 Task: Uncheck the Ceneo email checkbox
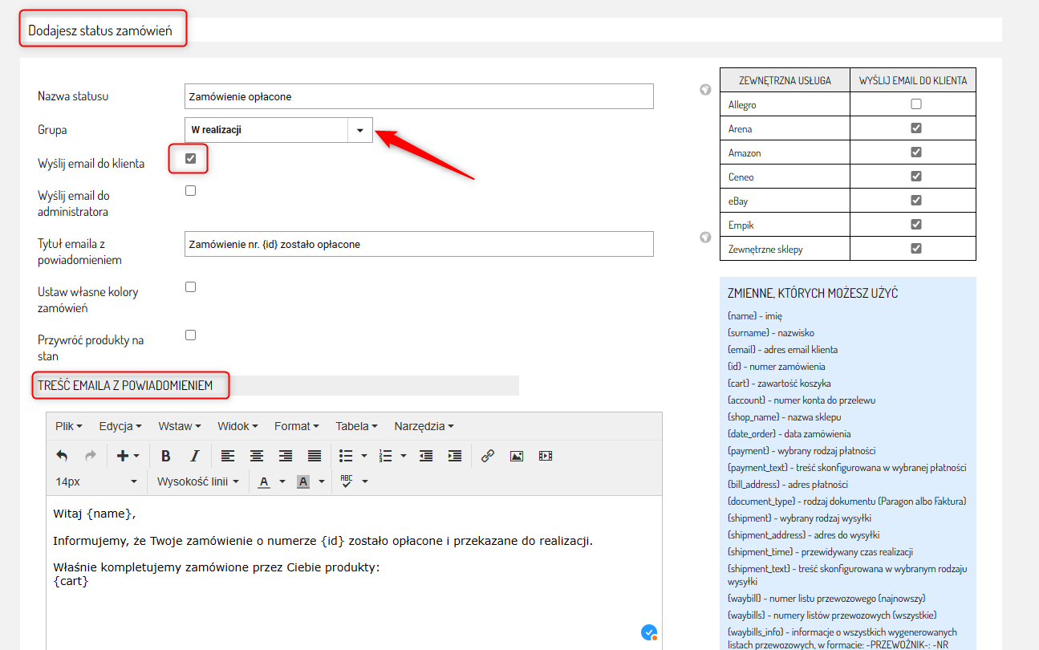[x=916, y=177]
